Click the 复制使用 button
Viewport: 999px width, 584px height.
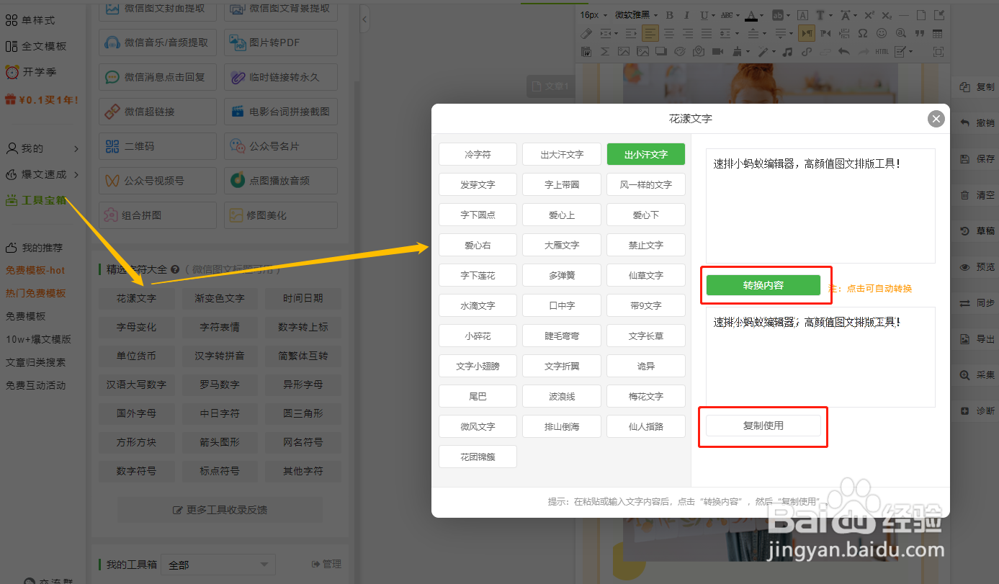(763, 426)
